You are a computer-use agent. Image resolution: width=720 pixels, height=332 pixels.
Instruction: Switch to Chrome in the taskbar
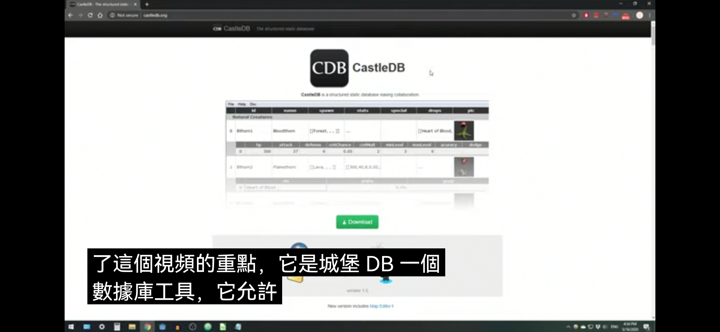pyautogui.click(x=147, y=327)
